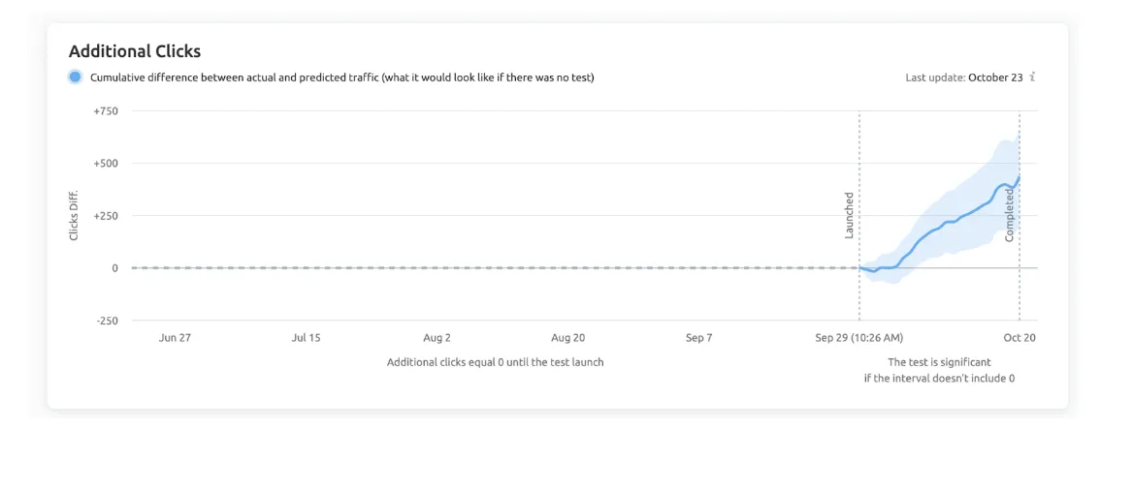The width and height of the screenshot is (1133, 492).
Task: Click the info icon beside Last update
Action: click(x=1033, y=77)
